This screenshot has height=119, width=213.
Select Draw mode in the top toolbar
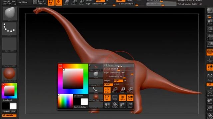[x=59, y=3]
